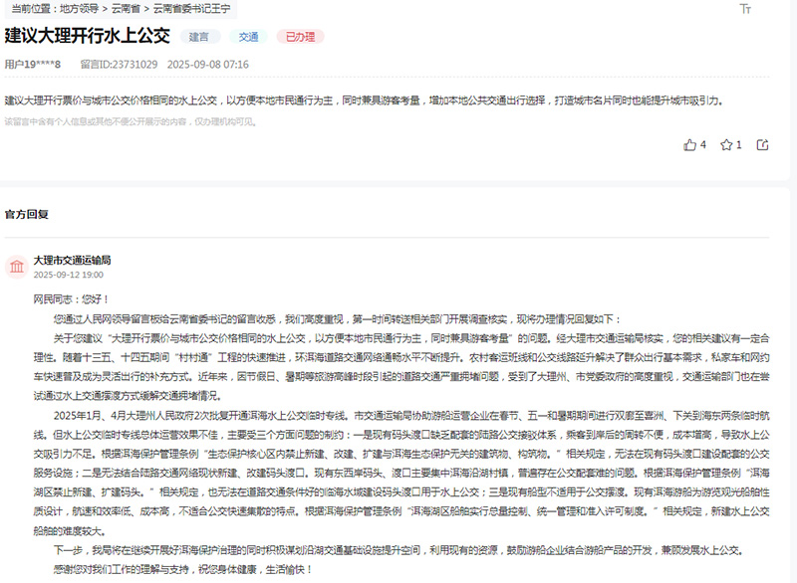Toggle the thumbs-up like on this message
The image size is (797, 583).
[691, 144]
